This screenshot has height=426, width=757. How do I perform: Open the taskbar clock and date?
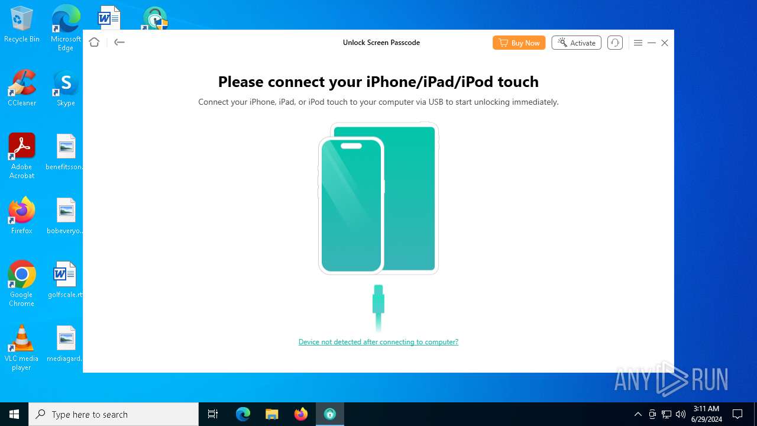point(706,414)
